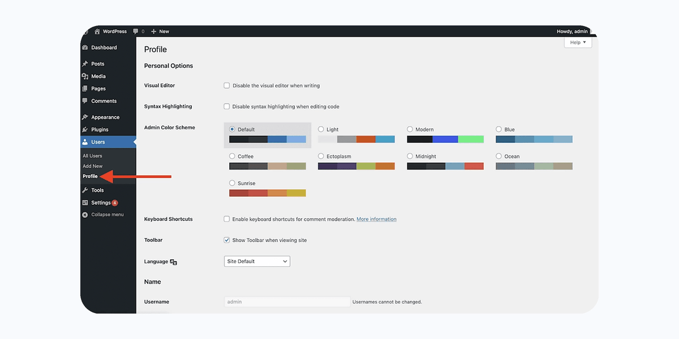
Task: Click WordPress site name in toolbar
Action: [115, 31]
